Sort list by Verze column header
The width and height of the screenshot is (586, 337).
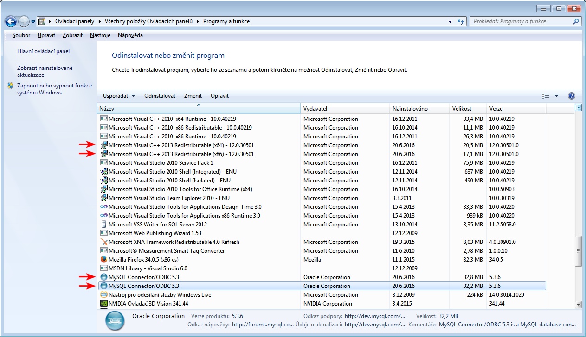point(516,109)
